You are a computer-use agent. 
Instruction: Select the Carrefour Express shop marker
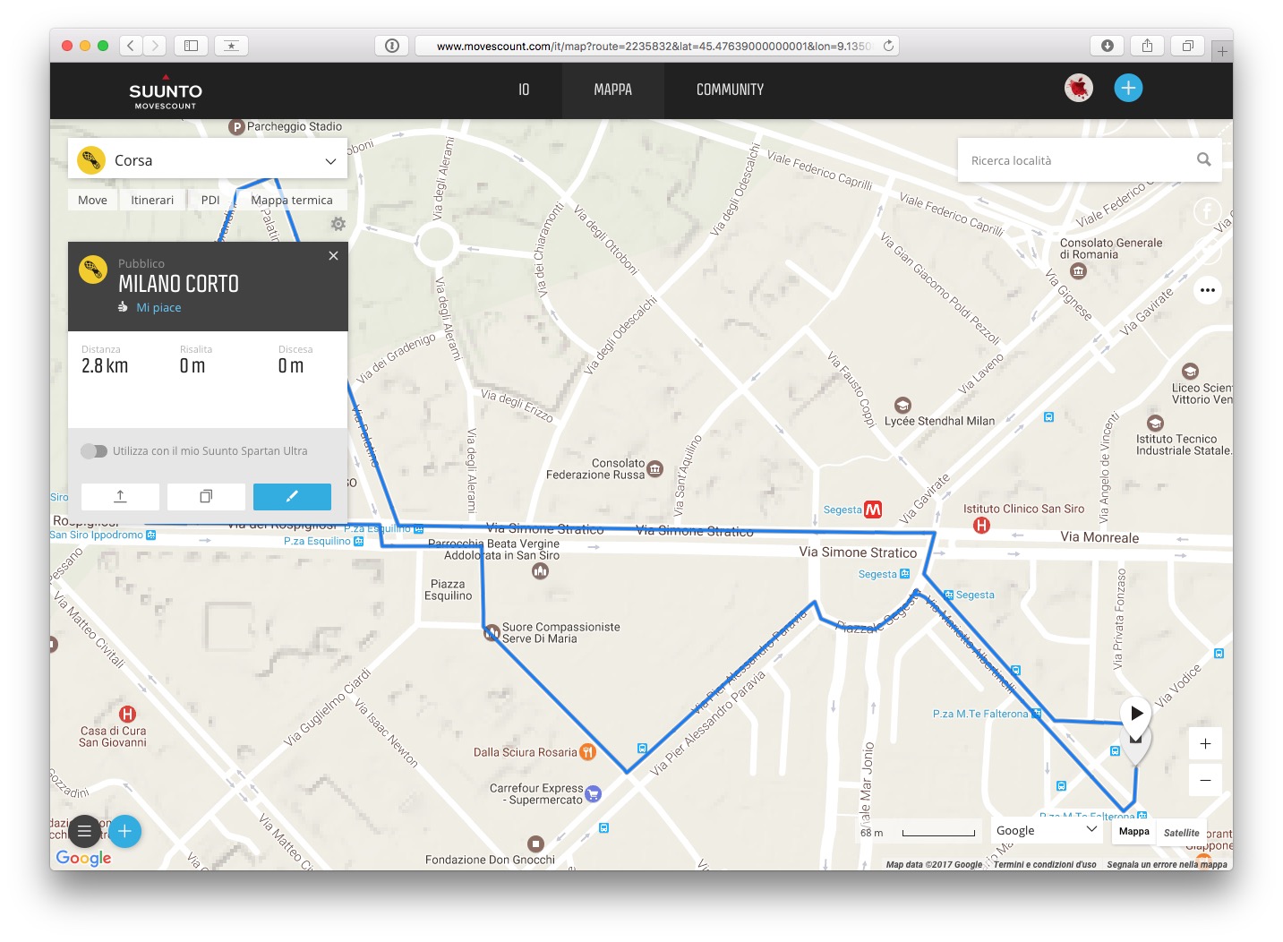pyautogui.click(x=593, y=793)
